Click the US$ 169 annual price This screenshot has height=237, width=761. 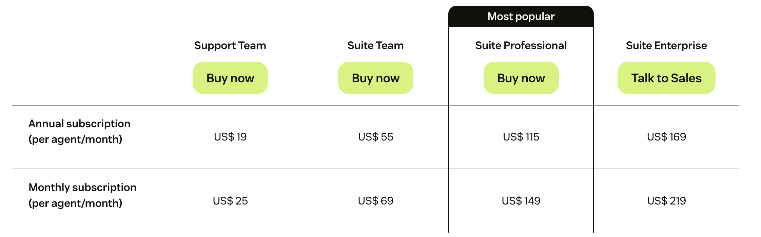[666, 137]
